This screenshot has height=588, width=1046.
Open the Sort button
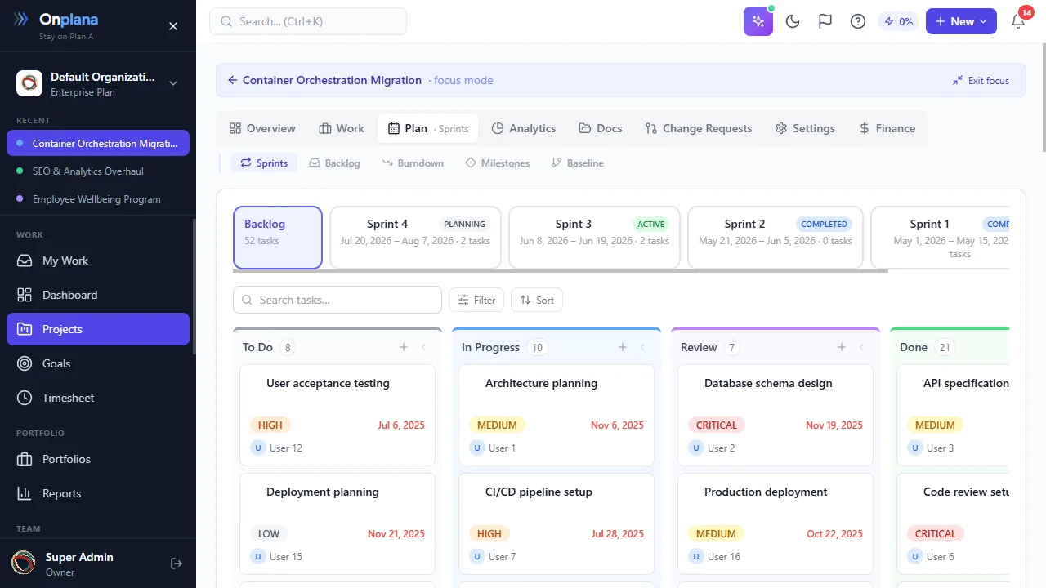point(537,300)
